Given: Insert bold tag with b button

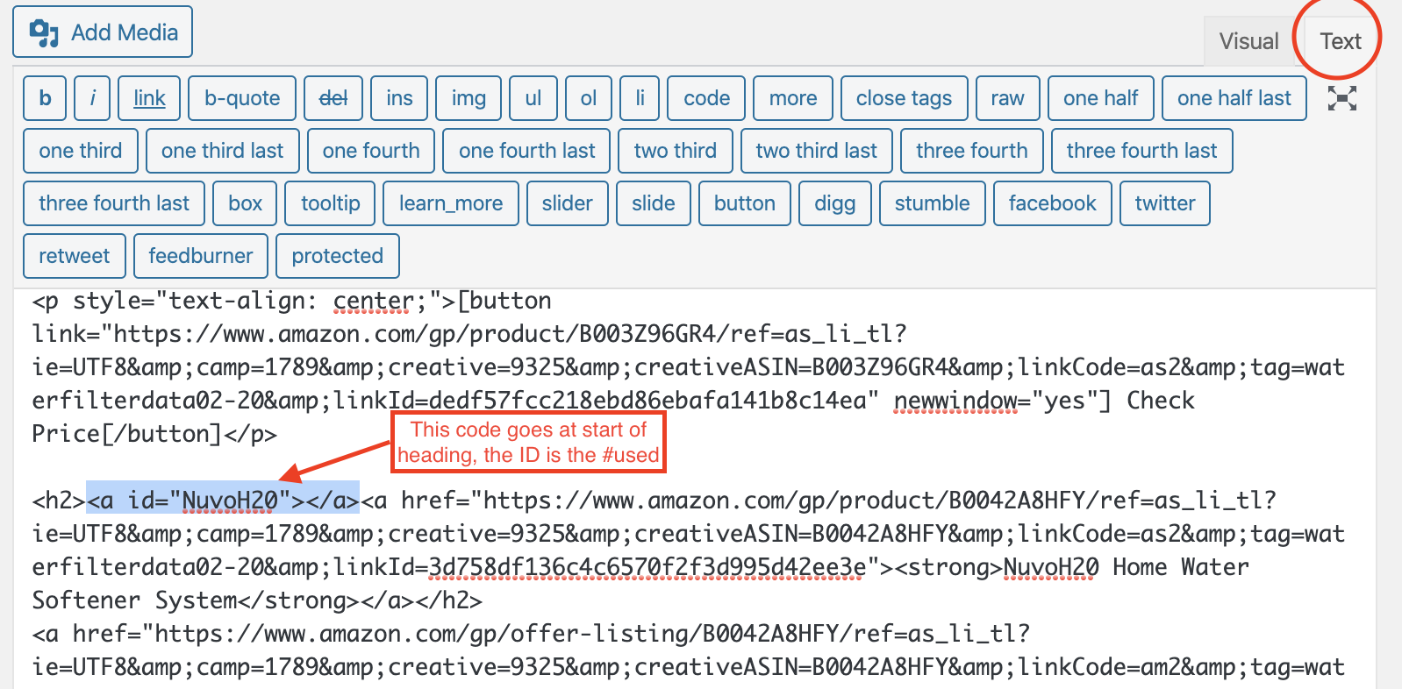Looking at the screenshot, I should click(x=45, y=98).
